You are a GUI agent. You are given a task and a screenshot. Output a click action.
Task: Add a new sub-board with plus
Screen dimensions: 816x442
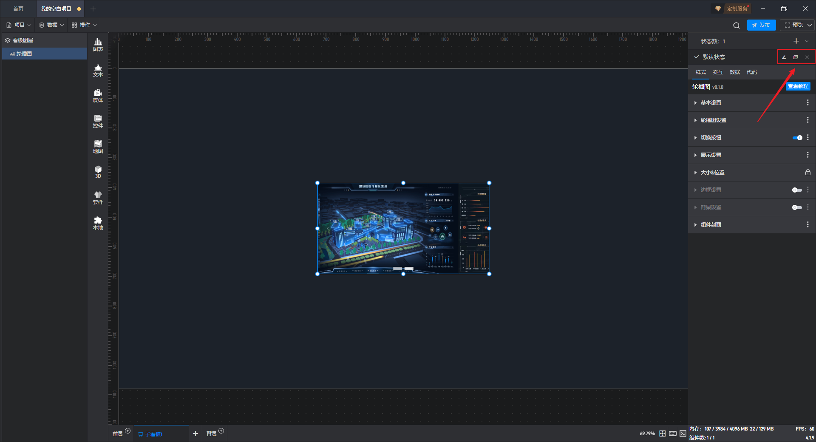(195, 433)
